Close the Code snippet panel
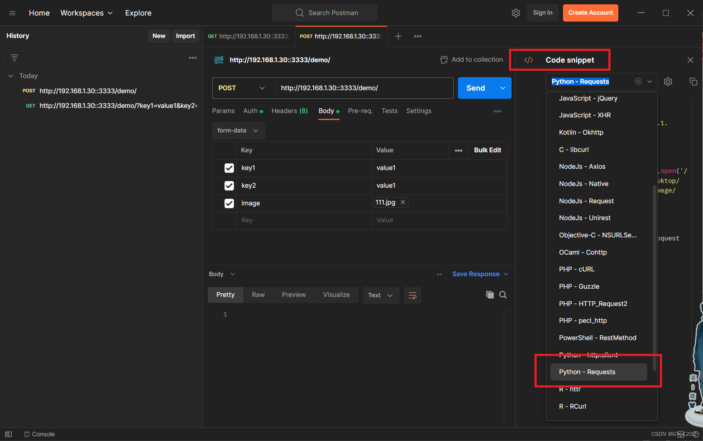 [690, 60]
